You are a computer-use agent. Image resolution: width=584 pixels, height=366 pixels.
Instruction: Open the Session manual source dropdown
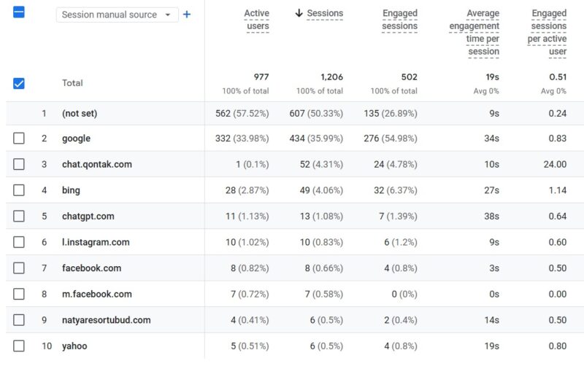pyautogui.click(x=117, y=15)
